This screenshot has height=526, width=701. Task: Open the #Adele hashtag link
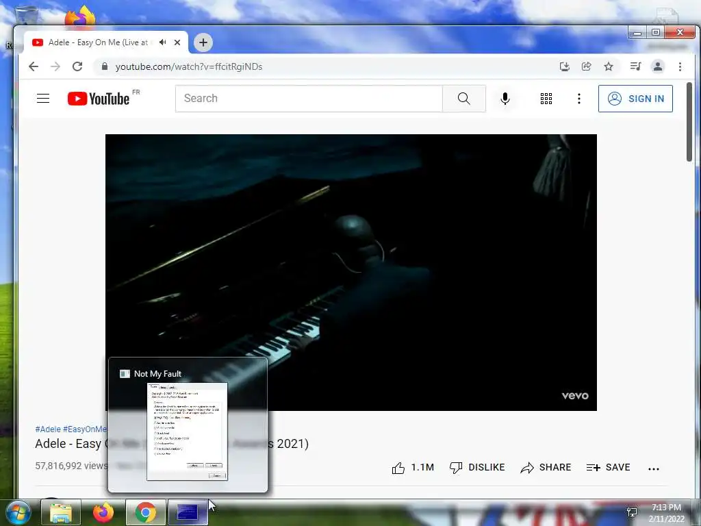(48, 429)
